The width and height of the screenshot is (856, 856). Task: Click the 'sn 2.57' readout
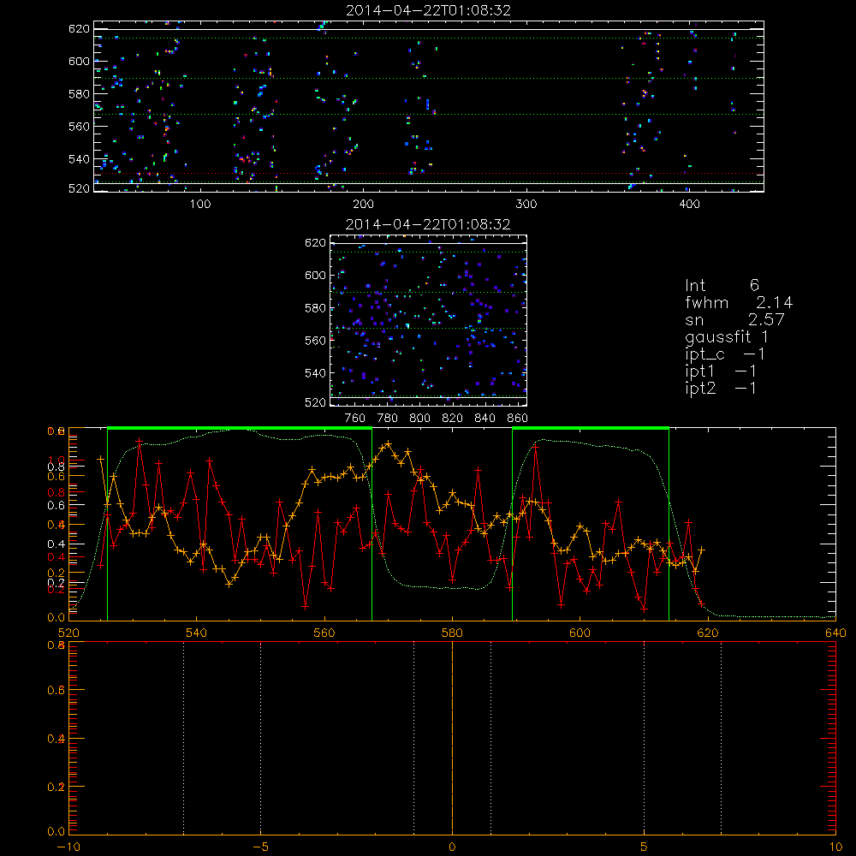tap(734, 319)
